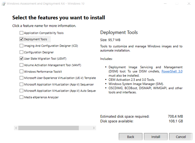Click the 'Size: 95,7 MB' text
Viewport: 195px width, 143px height.
pos(110,40)
